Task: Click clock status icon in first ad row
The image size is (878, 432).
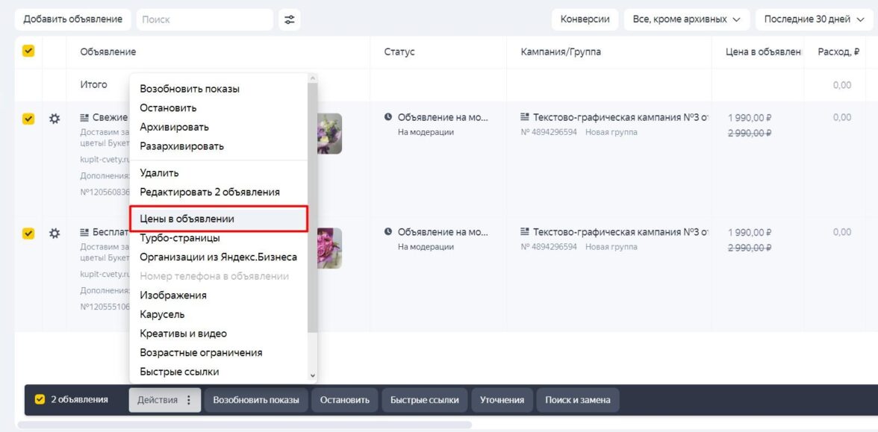Action: point(388,117)
